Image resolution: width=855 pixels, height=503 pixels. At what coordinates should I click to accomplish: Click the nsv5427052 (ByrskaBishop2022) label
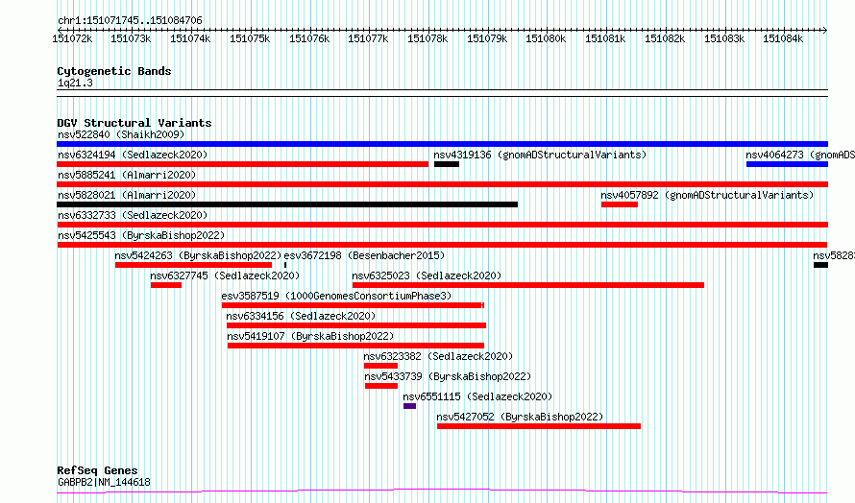tap(520, 417)
